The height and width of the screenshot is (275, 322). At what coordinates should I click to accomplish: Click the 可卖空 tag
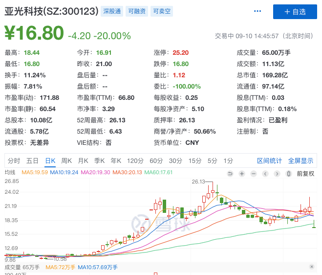pyautogui.click(x=162, y=11)
